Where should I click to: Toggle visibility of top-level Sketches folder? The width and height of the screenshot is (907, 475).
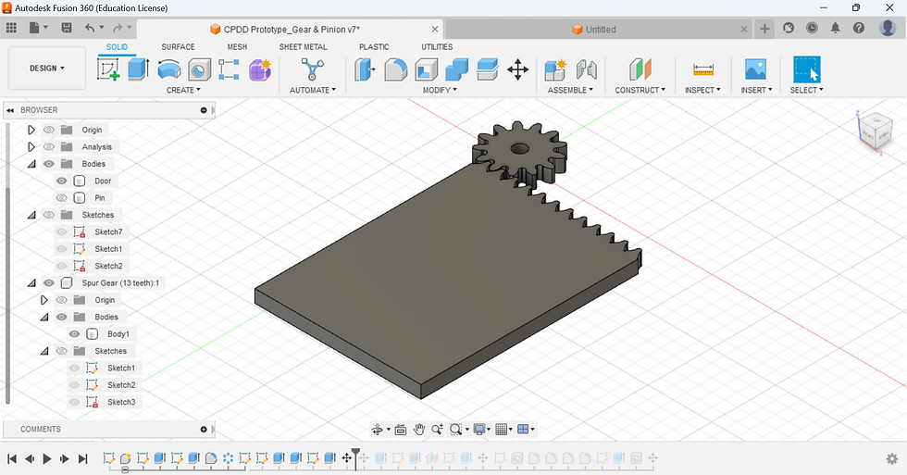pyautogui.click(x=48, y=215)
